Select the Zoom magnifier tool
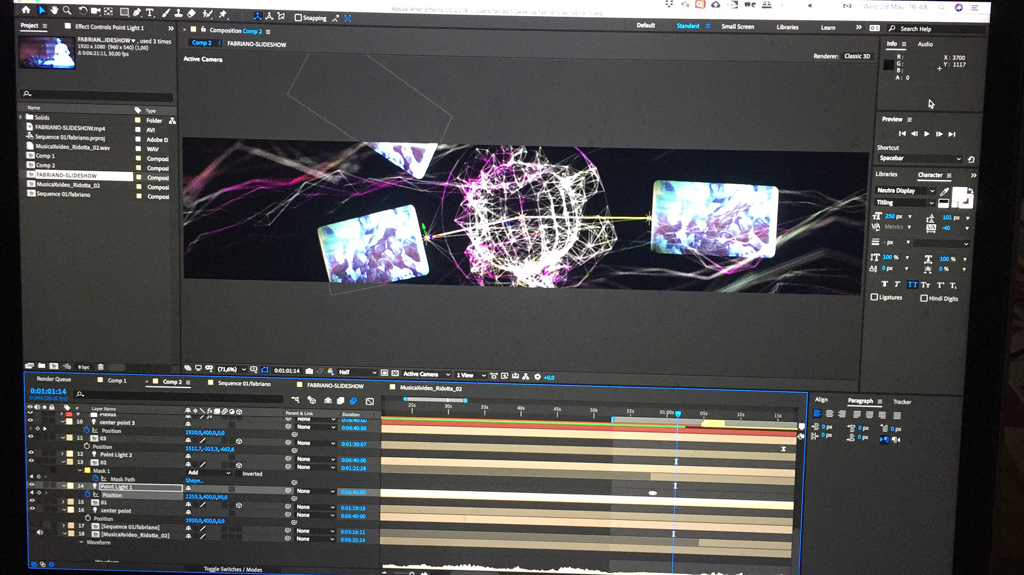Viewport: 1024px width, 575px height. point(67,10)
